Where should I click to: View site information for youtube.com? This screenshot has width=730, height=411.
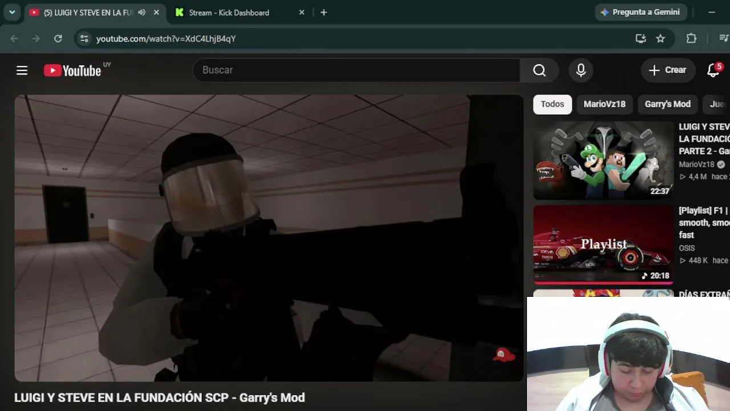[84, 38]
